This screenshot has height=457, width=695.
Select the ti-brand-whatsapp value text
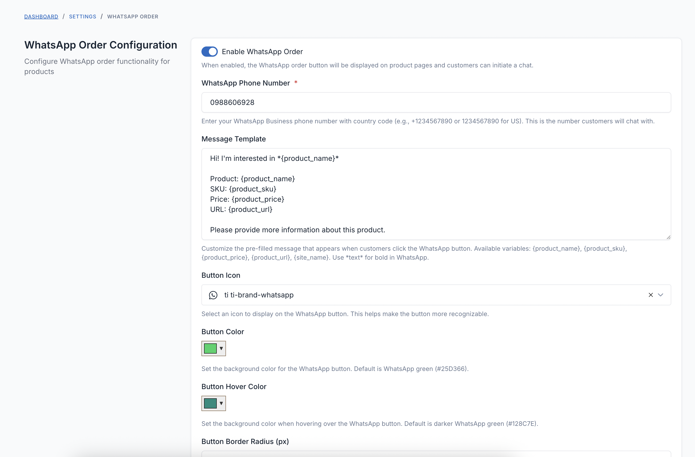pyautogui.click(x=259, y=295)
